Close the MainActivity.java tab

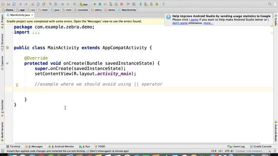tap(32, 15)
